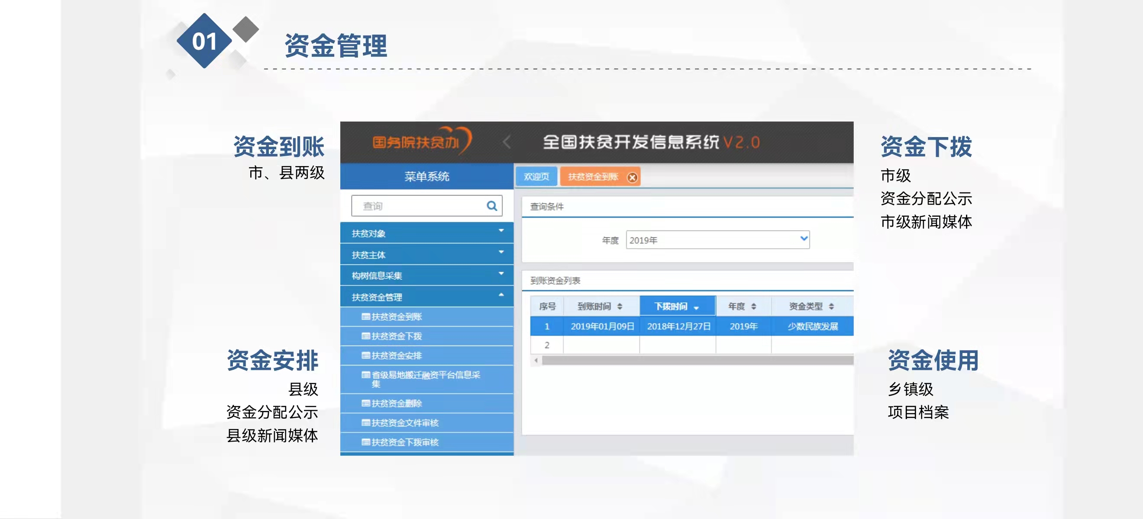Click the icon beside 扶贫资金到账 menu item
Viewport: 1143px width, 519px height.
[x=365, y=317]
